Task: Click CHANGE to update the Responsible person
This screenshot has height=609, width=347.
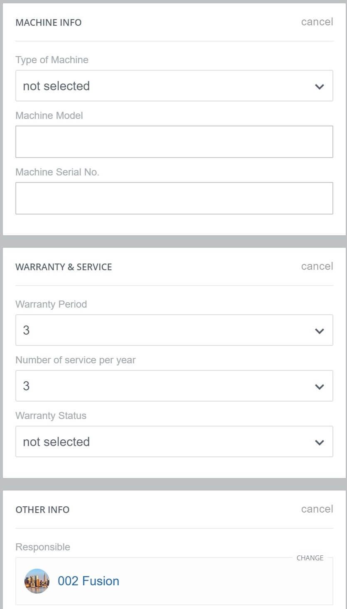Action: pyautogui.click(x=310, y=558)
